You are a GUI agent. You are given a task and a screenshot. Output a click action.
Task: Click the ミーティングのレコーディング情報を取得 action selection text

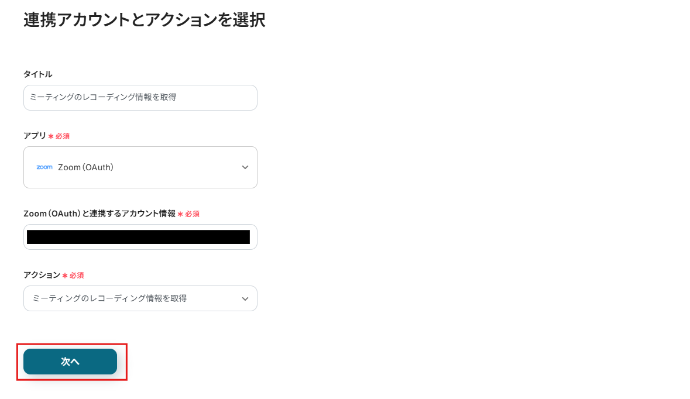(x=109, y=298)
